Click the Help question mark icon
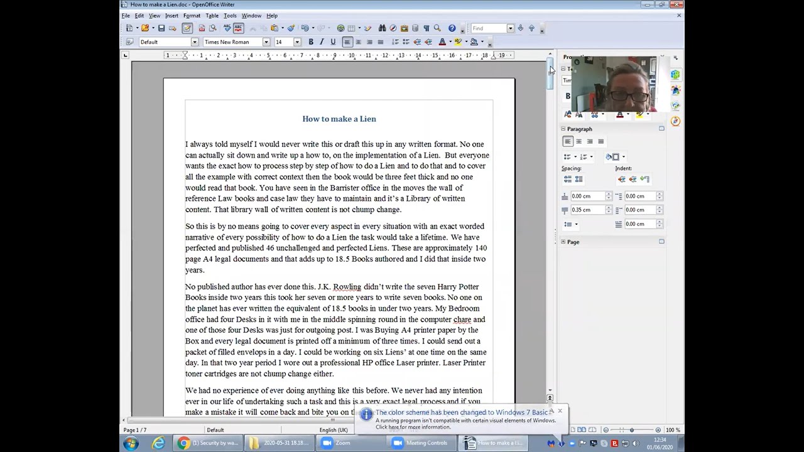 452,28
